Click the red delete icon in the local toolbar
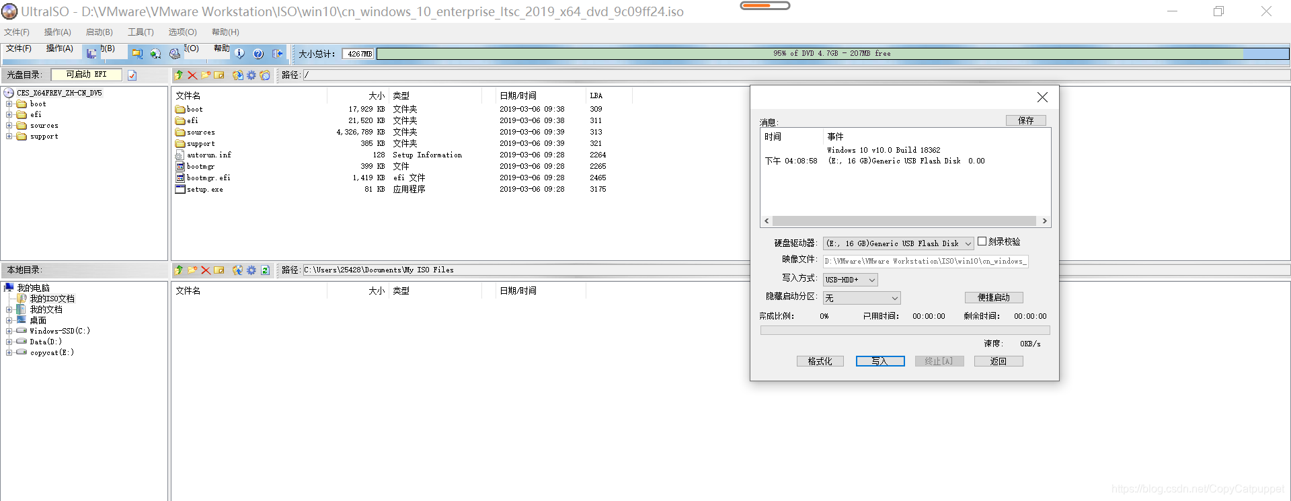The width and height of the screenshot is (1291, 501). coord(206,270)
